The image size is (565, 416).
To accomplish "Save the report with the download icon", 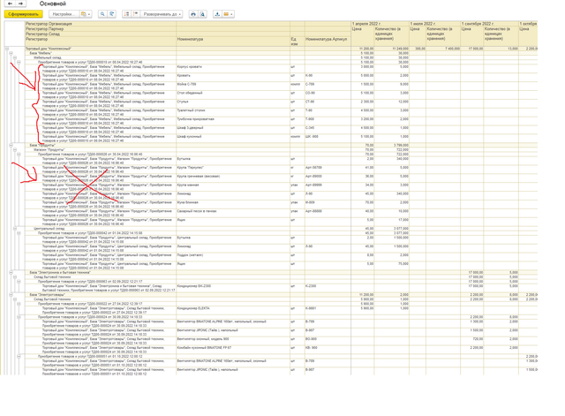I will point(217,14).
